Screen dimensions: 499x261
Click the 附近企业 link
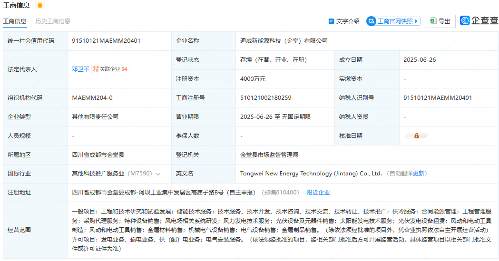click(318, 193)
